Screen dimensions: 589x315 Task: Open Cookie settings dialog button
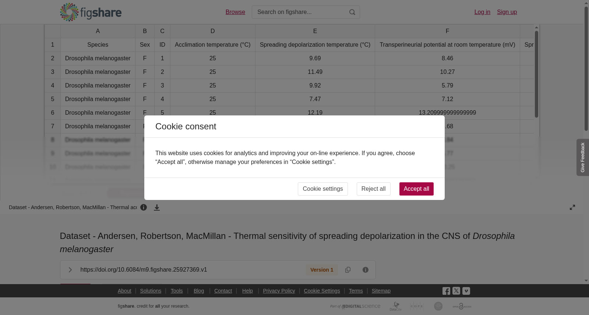323,189
